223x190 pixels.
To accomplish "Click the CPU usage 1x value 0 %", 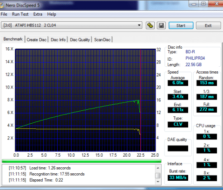I will 207,136.
